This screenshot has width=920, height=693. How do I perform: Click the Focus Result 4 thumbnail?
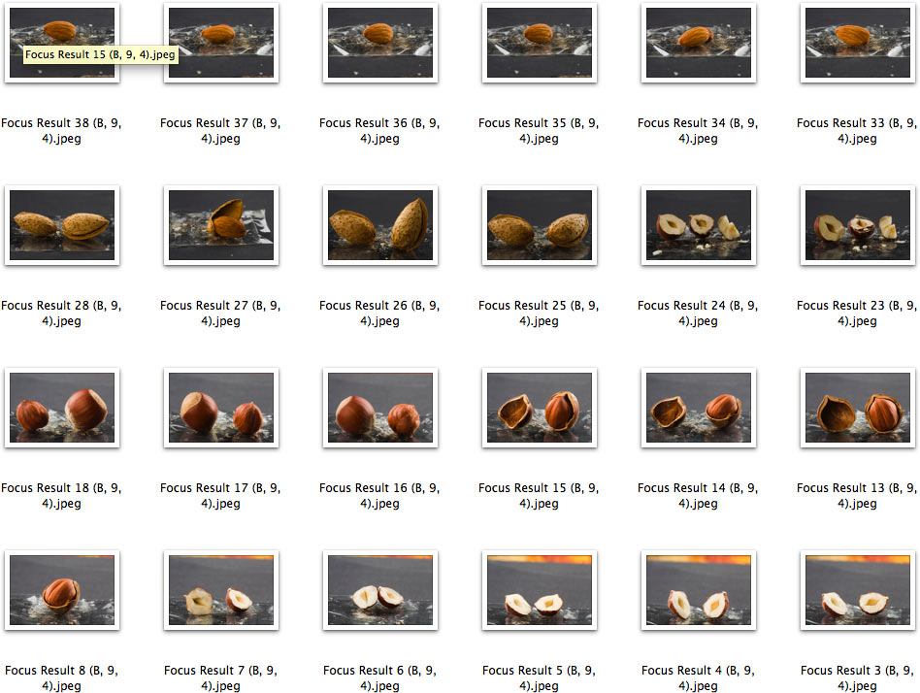tap(699, 590)
